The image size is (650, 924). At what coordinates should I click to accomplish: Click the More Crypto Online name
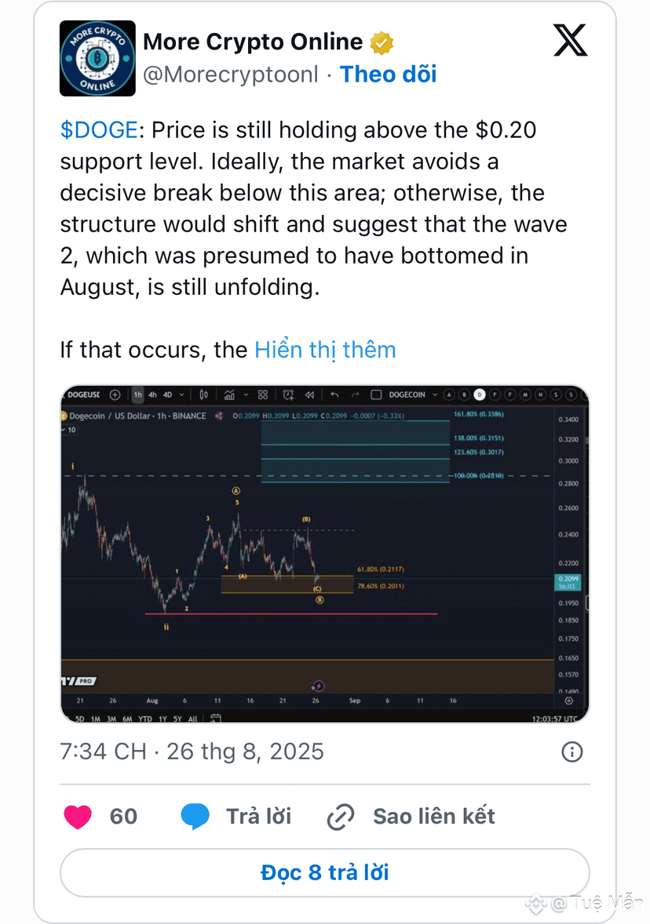253,42
